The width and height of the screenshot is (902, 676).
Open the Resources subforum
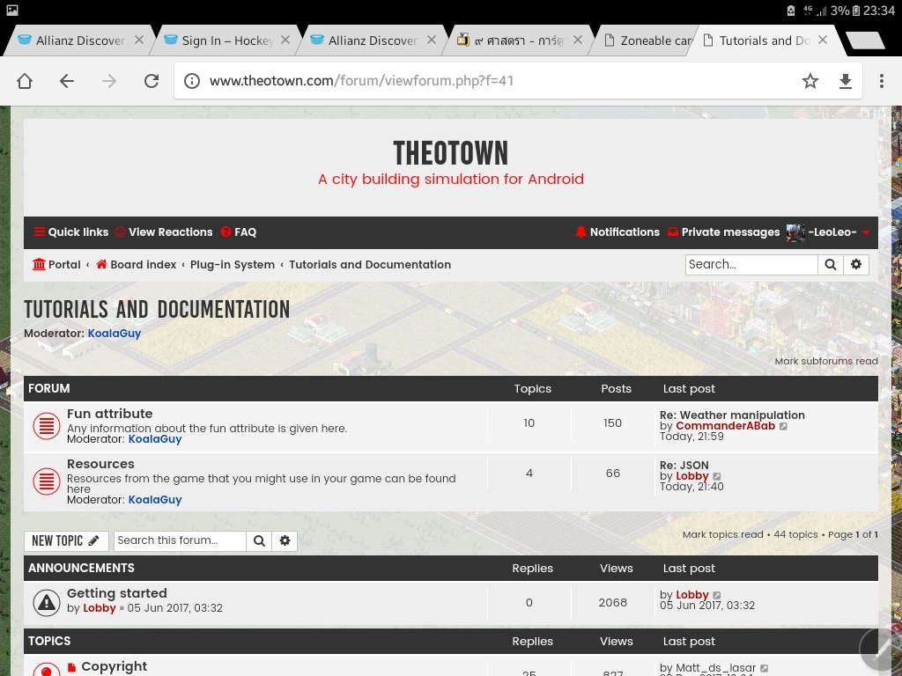[100, 464]
